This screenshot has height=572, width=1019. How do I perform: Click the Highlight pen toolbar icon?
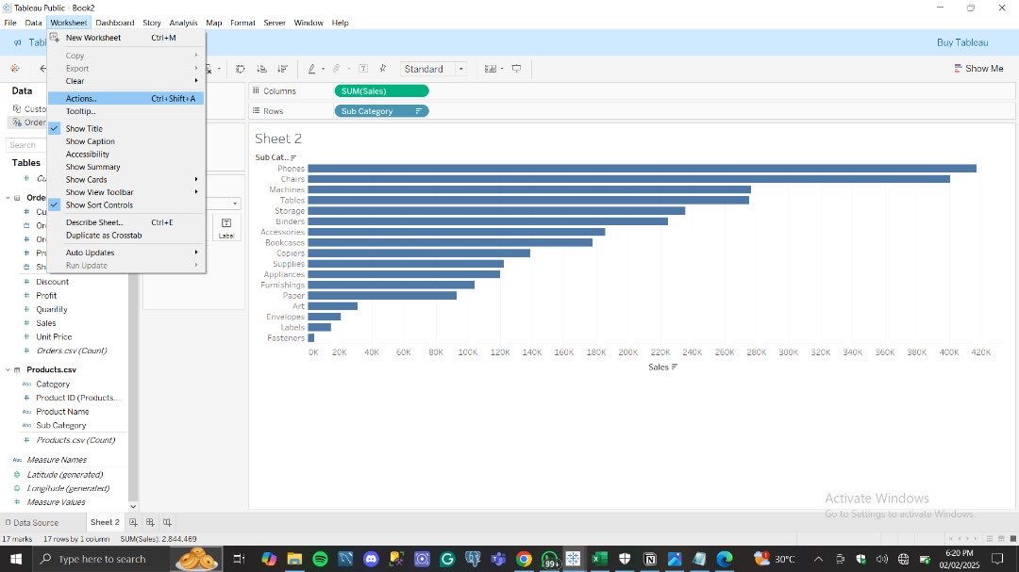312,69
